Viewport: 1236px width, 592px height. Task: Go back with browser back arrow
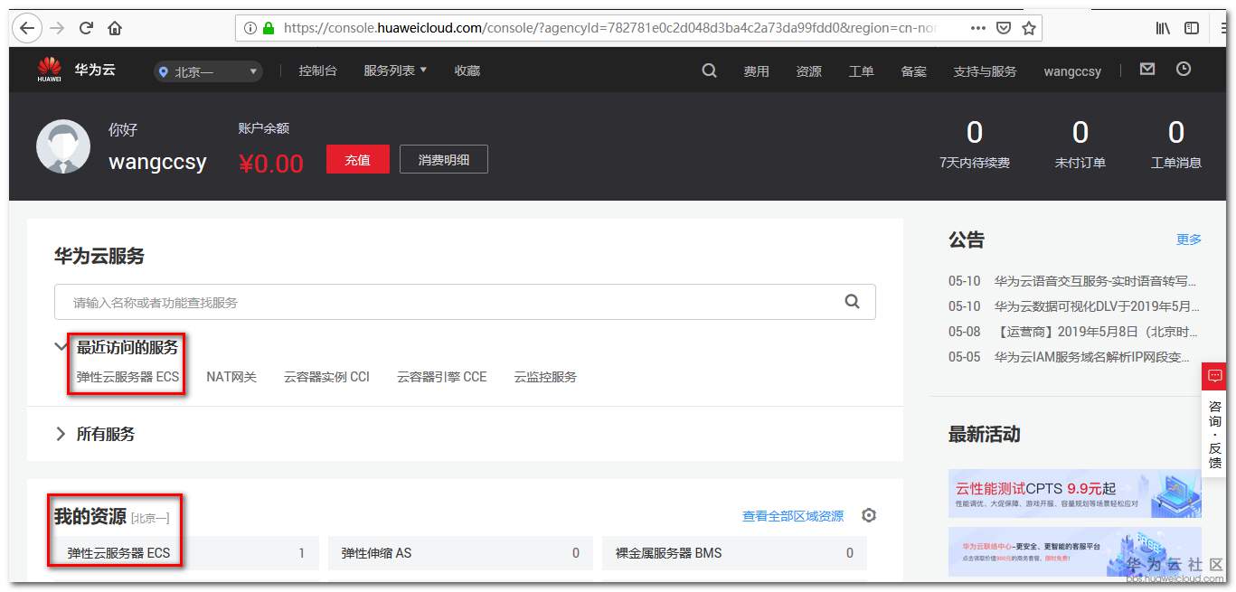click(x=27, y=28)
